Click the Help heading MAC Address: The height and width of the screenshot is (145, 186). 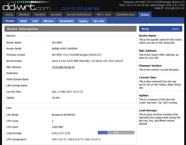pos(148,51)
